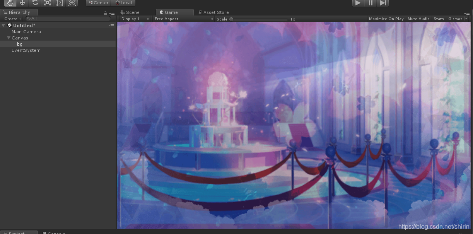Switch to the Hierarchy tab

tap(19, 12)
